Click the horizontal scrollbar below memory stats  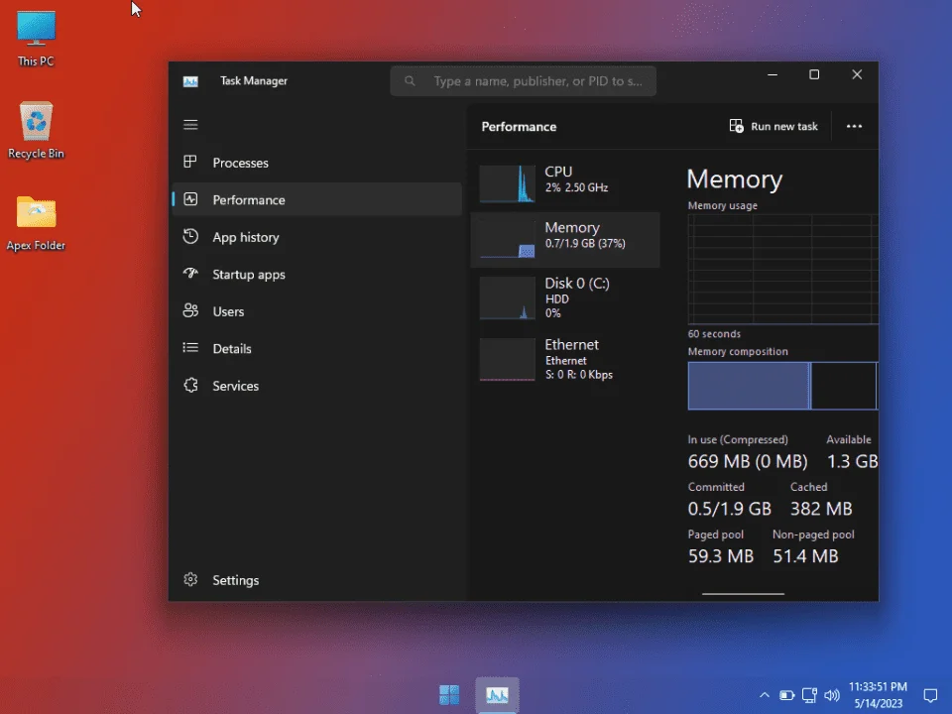pyautogui.click(x=743, y=594)
